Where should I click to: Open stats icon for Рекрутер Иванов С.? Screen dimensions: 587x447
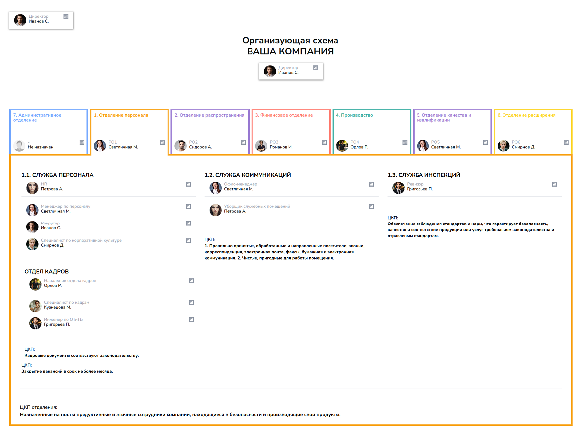[189, 223]
